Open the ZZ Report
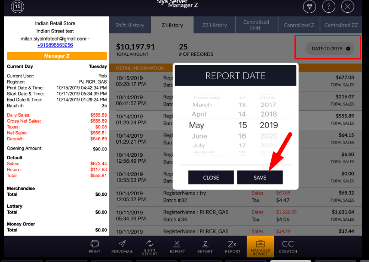Image resolution: width=369 pixels, height=262 pixels. 232,246
